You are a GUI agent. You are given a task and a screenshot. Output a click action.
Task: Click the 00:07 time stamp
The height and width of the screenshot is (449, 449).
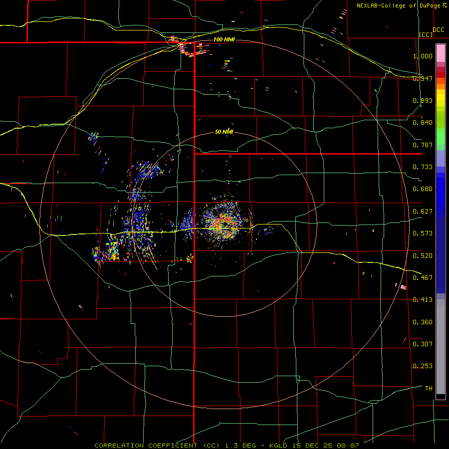pyautogui.click(x=347, y=446)
